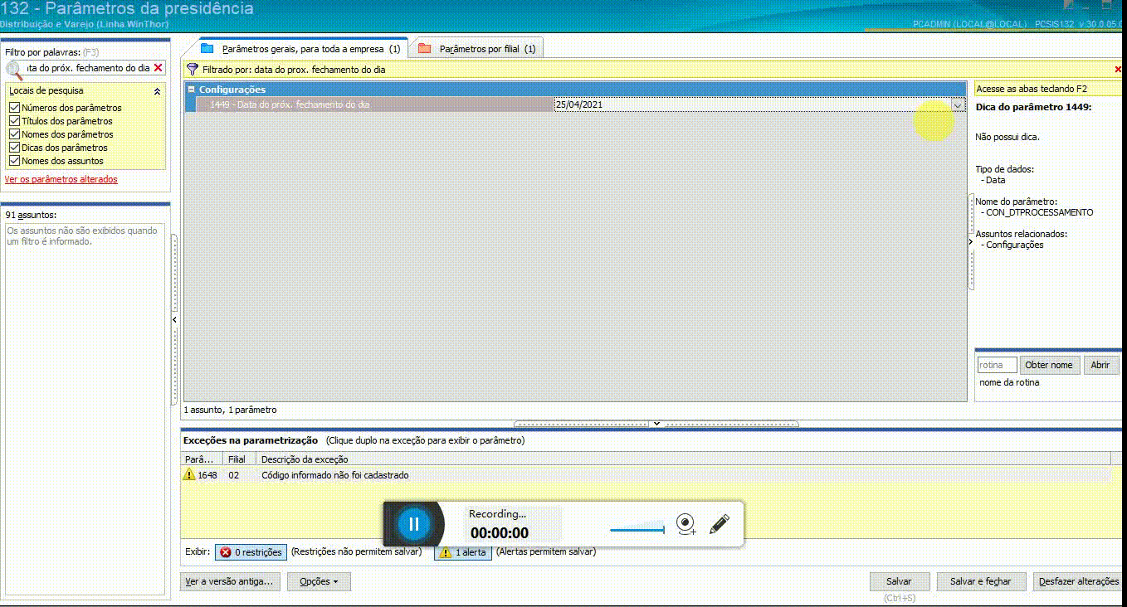Viewport: 1127px width, 607px height.
Task: Click the Salvar button
Action: tap(899, 581)
